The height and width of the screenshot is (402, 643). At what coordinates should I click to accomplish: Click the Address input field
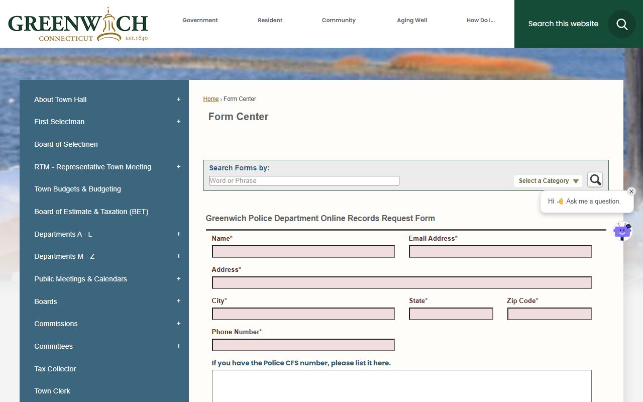click(402, 283)
